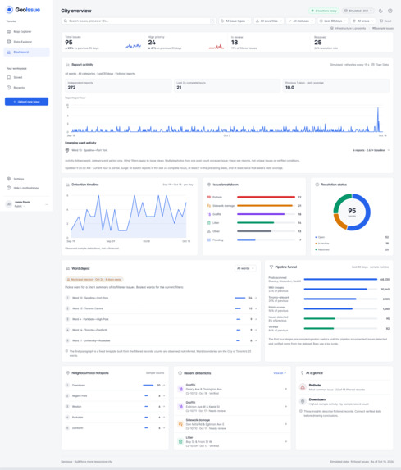This screenshot has width=401, height=470.
Task: Click the locations ready status badge
Action: coord(324,11)
